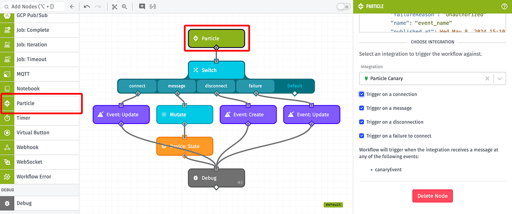Select the Device: State node
Screen dimensions: 512x214
(x=184, y=146)
